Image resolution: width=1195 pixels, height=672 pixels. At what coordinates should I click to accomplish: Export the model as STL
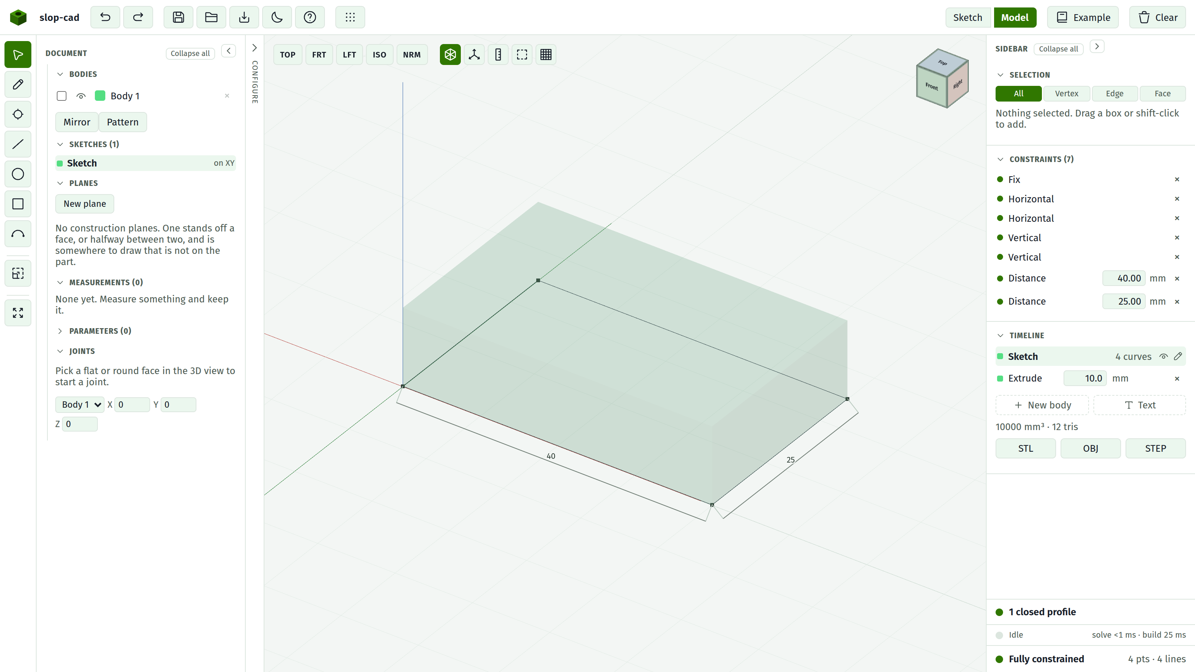[1026, 448]
